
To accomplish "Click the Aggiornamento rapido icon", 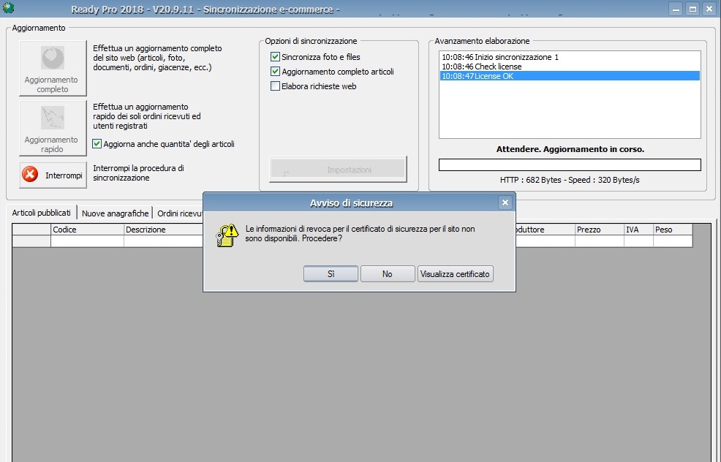I will pyautogui.click(x=53, y=118).
